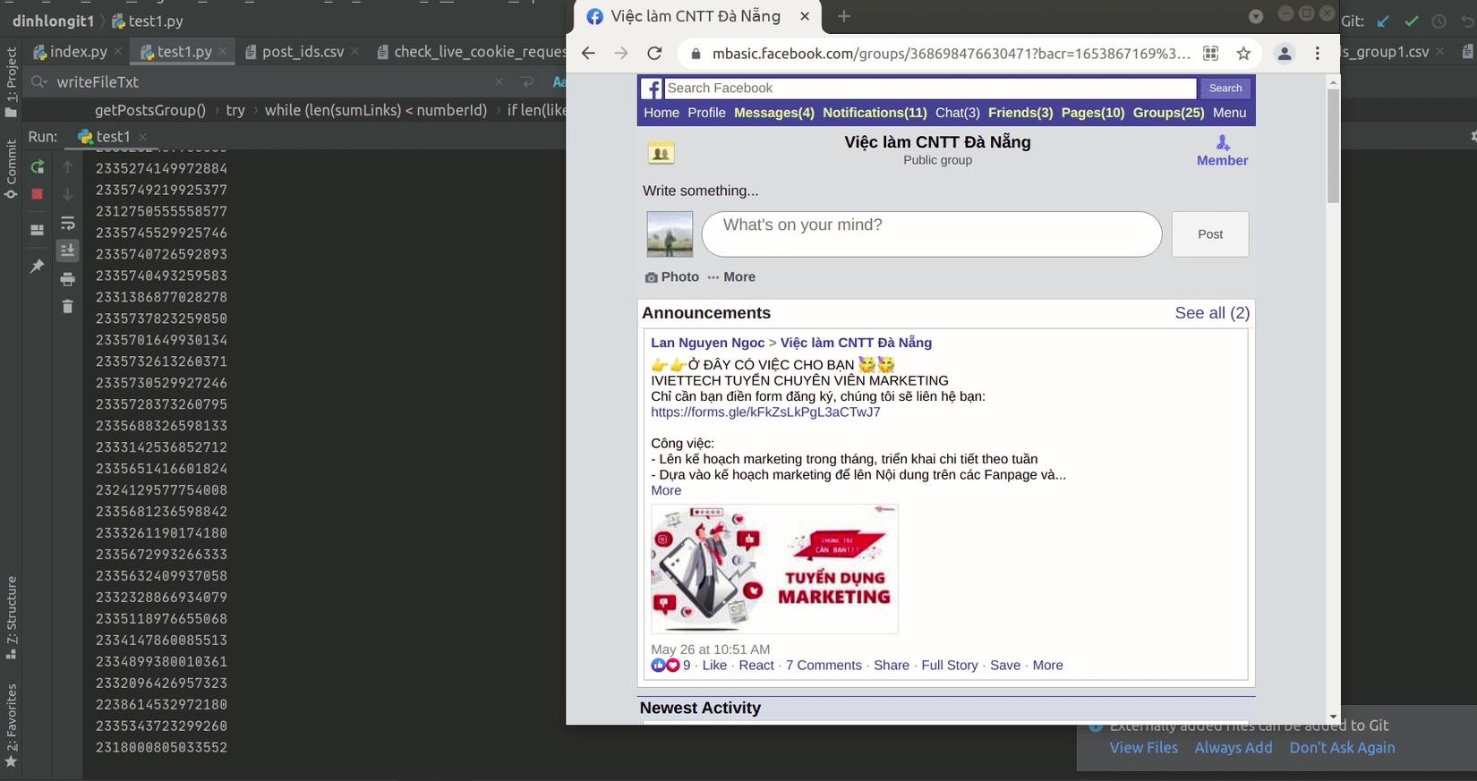Viewport: 1477px width, 781px height.
Task: Go forward in Chrome
Action: 621,54
